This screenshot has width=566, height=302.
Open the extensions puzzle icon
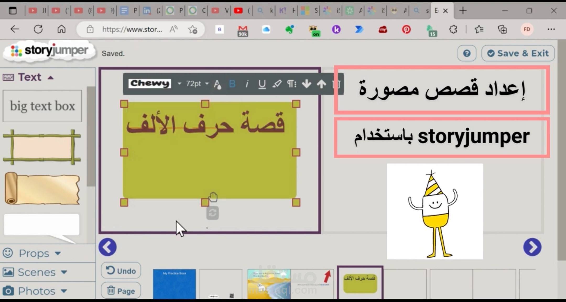click(453, 29)
